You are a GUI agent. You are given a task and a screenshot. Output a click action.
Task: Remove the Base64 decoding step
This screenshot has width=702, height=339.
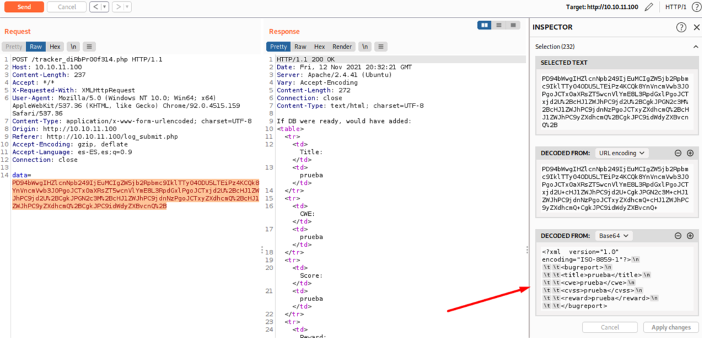click(x=678, y=235)
